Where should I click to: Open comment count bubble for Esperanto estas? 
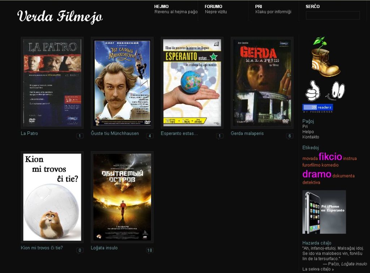[x=219, y=136]
